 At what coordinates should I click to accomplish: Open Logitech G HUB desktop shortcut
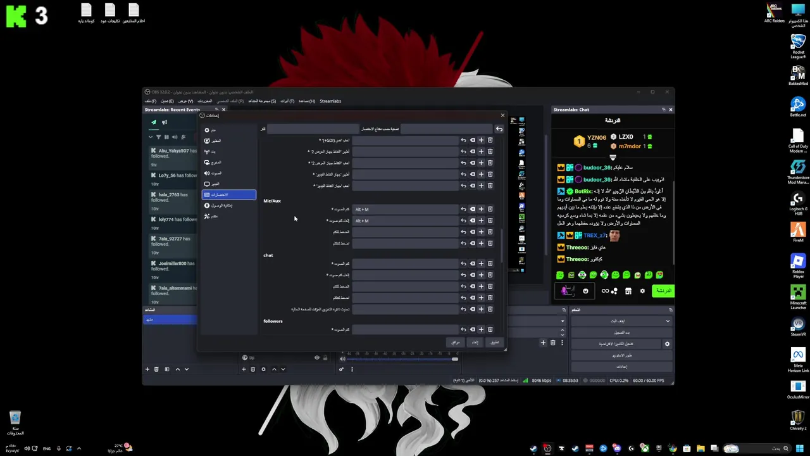point(798,203)
